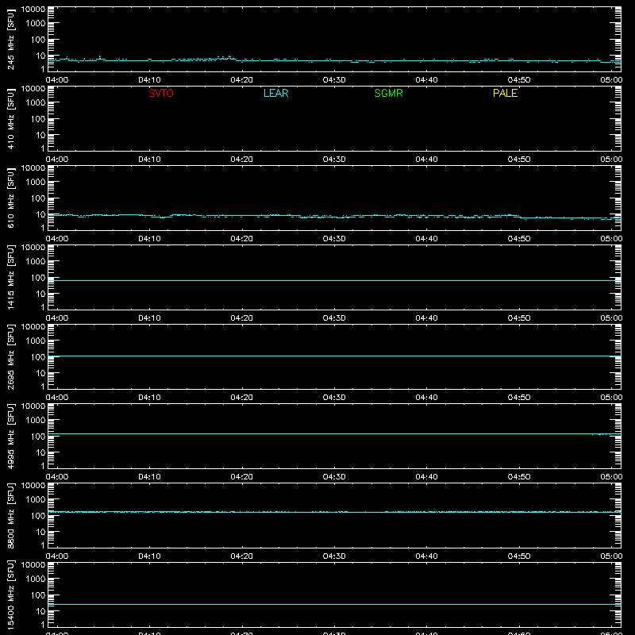Click the 10000 tick on 4995 MHz axis
This screenshot has height=635, width=635.
click(33, 406)
